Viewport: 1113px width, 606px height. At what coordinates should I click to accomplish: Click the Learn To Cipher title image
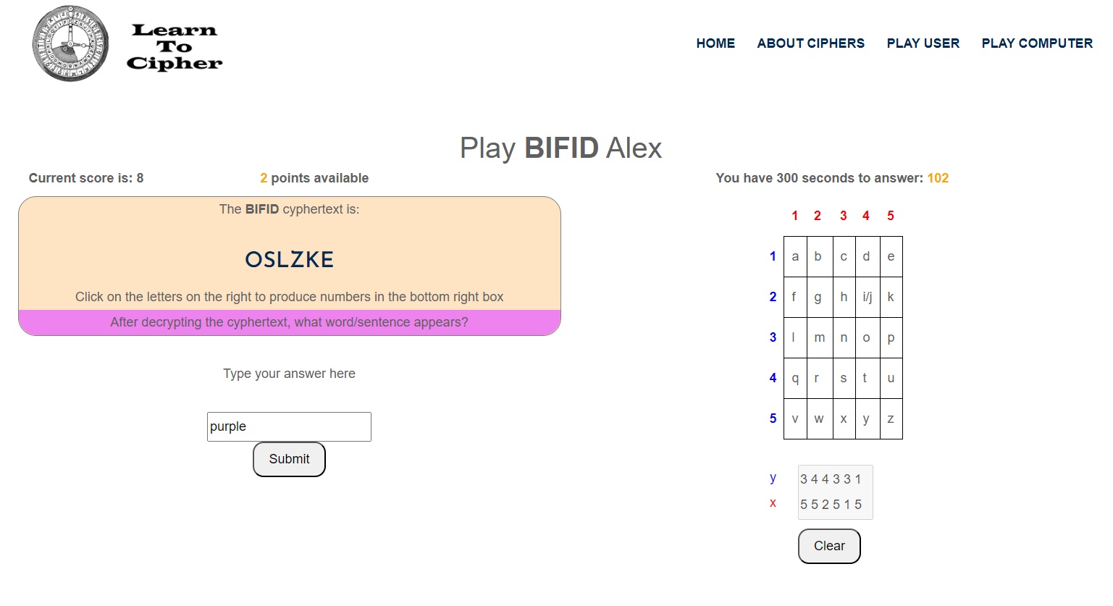click(x=175, y=47)
